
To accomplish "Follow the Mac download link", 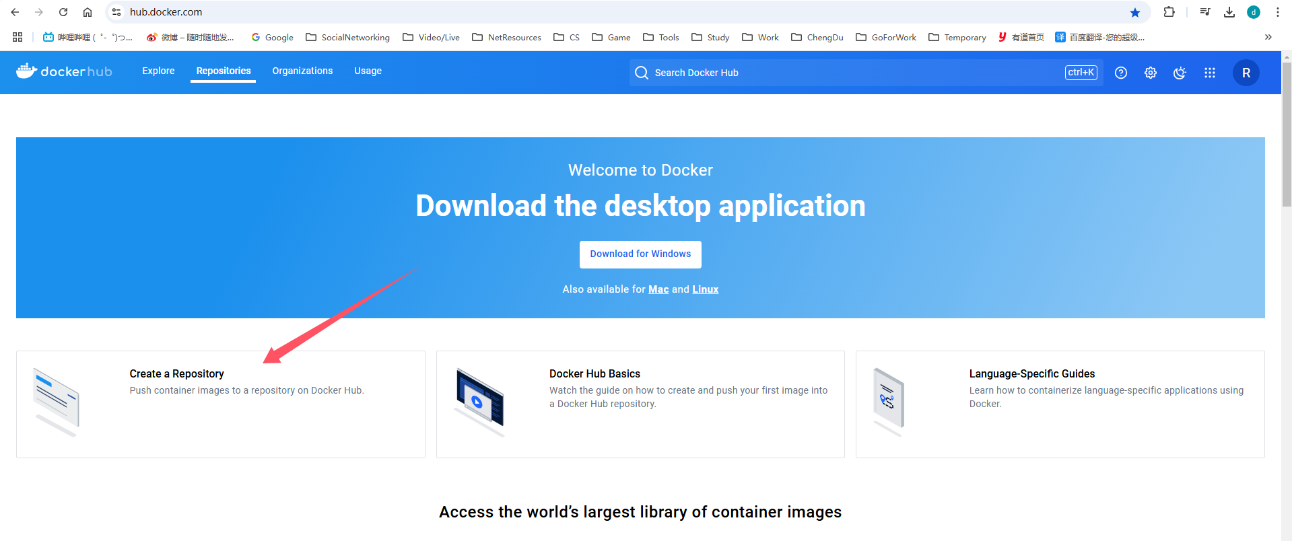I will click(x=658, y=289).
